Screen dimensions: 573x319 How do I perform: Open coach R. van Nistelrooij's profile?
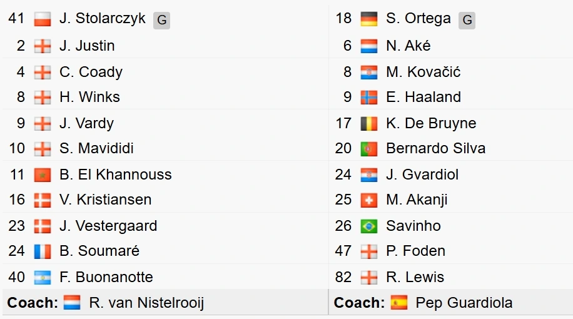pyautogui.click(x=146, y=303)
